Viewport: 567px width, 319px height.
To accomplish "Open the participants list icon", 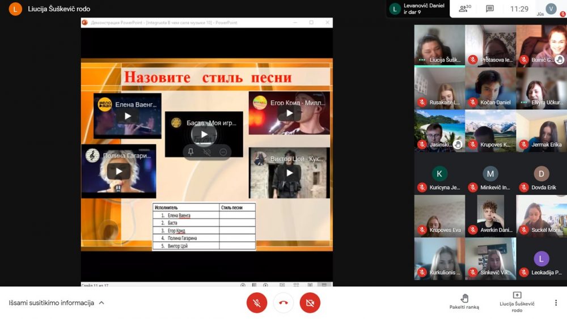I will coord(465,8).
